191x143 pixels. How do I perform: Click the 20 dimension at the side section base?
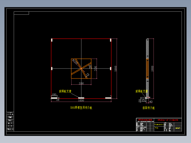140,101
